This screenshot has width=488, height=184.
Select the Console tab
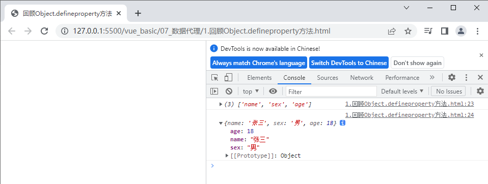[x=294, y=78]
